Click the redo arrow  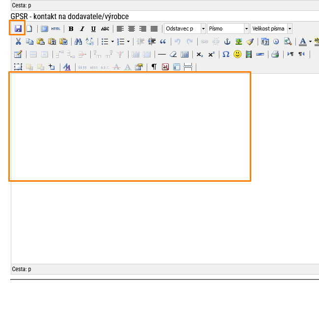(x=189, y=41)
